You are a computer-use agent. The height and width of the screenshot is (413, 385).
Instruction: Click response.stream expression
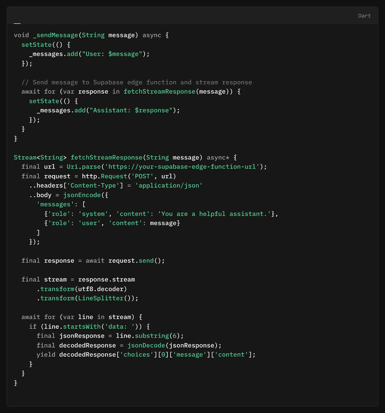[106, 280]
